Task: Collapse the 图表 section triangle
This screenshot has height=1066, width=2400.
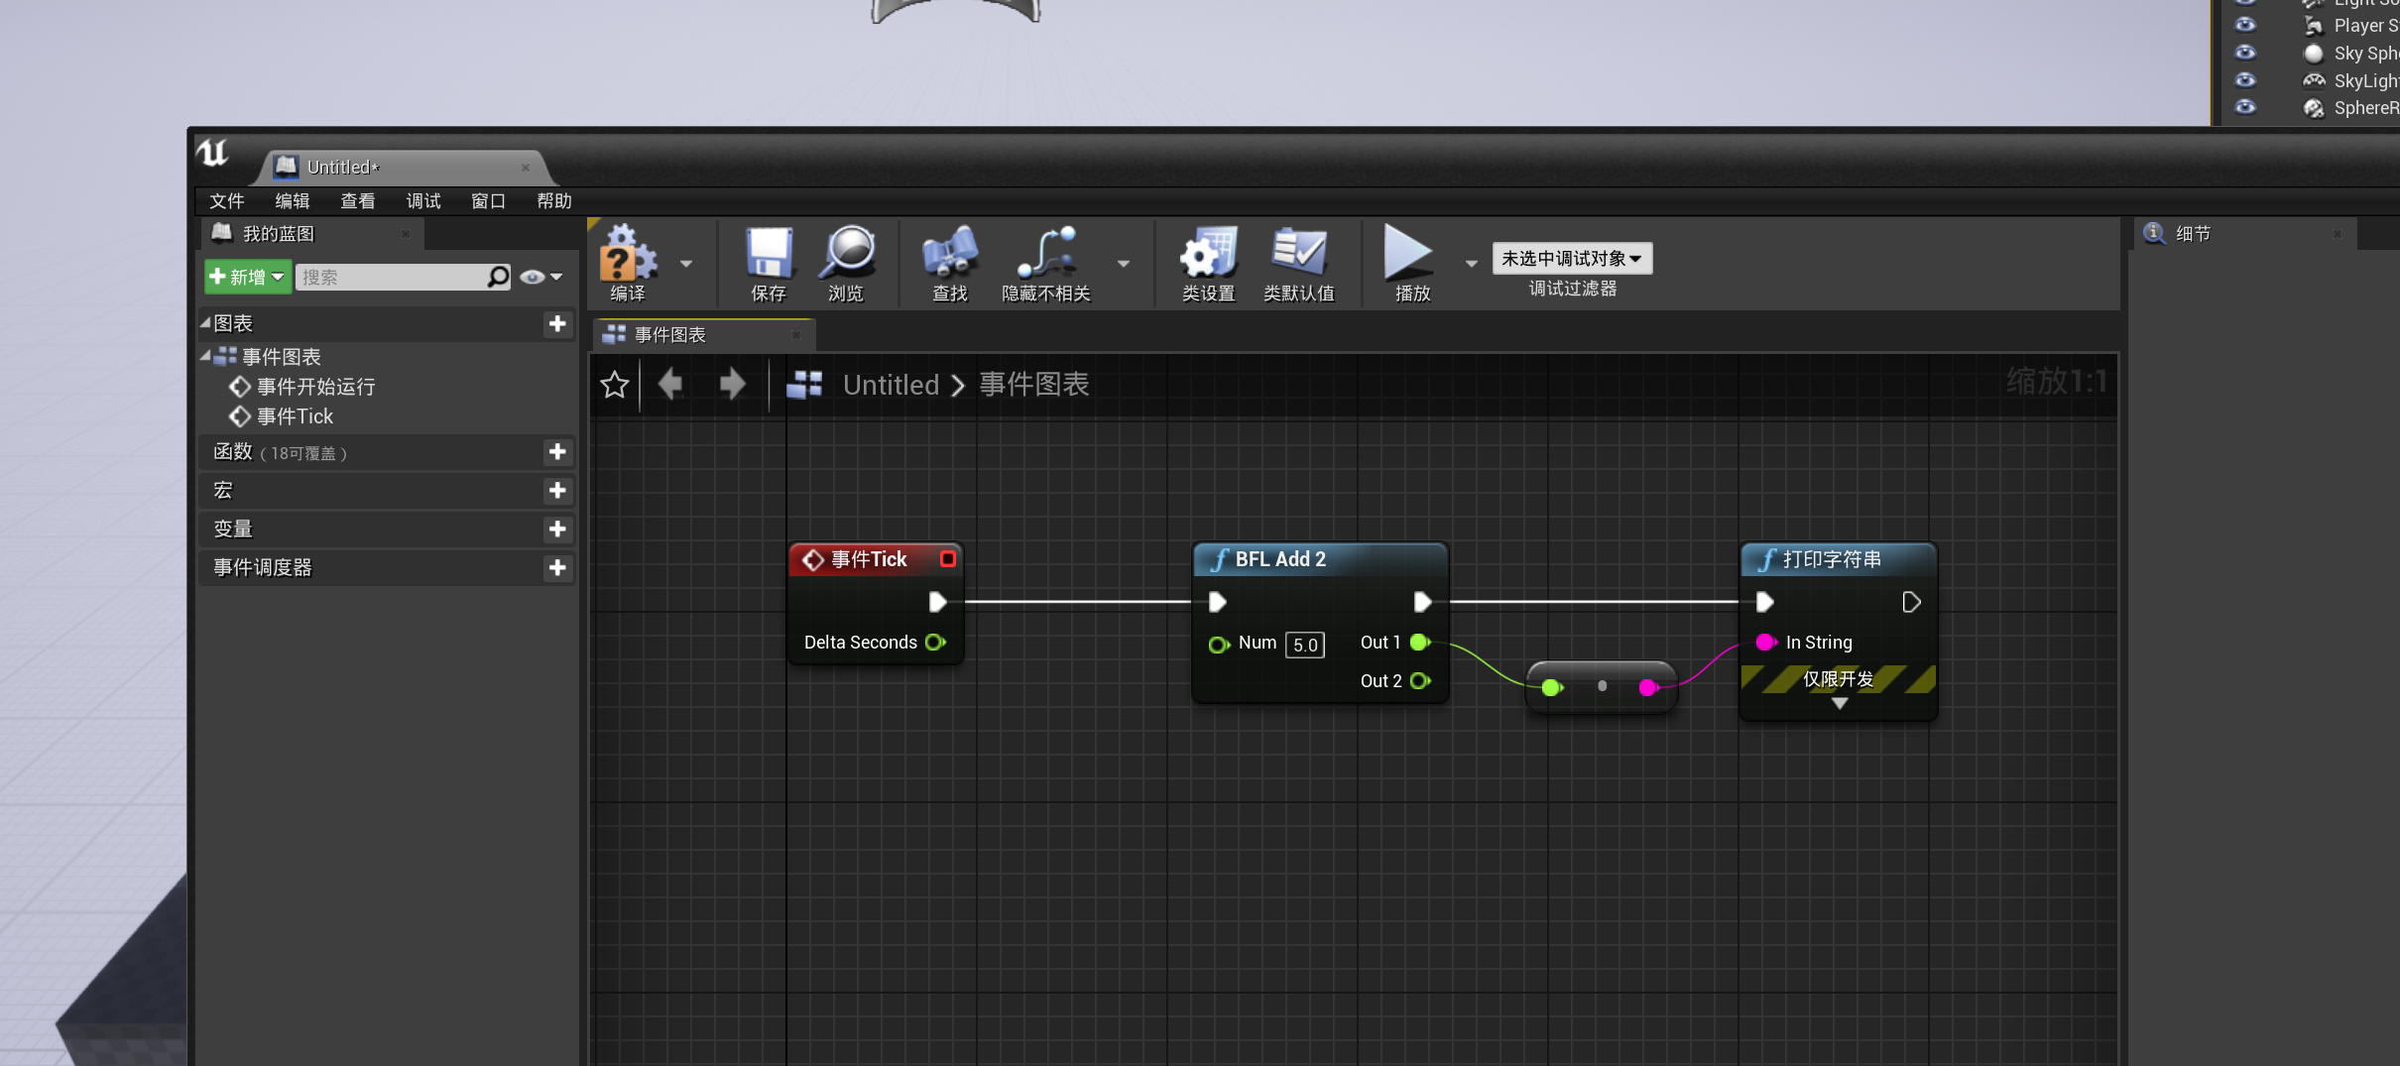Action: [205, 322]
